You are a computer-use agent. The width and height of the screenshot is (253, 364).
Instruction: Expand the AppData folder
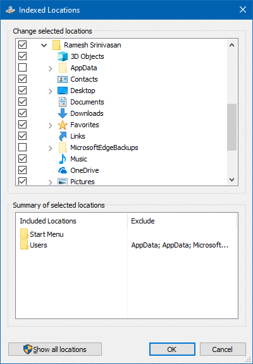point(51,68)
